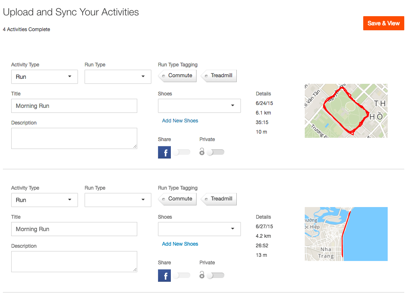This screenshot has width=408, height=300.
Task: Expand Run Type dropdown in first activity
Action: [x=118, y=77]
